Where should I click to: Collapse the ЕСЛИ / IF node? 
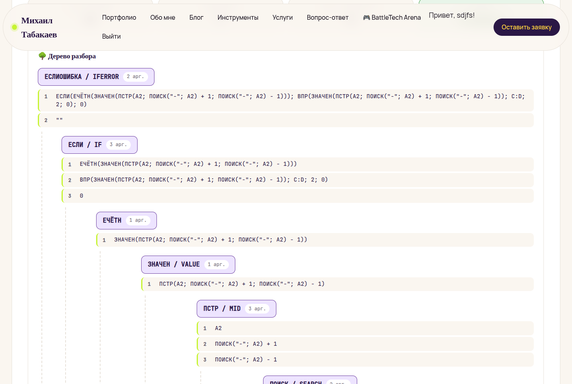(99, 145)
